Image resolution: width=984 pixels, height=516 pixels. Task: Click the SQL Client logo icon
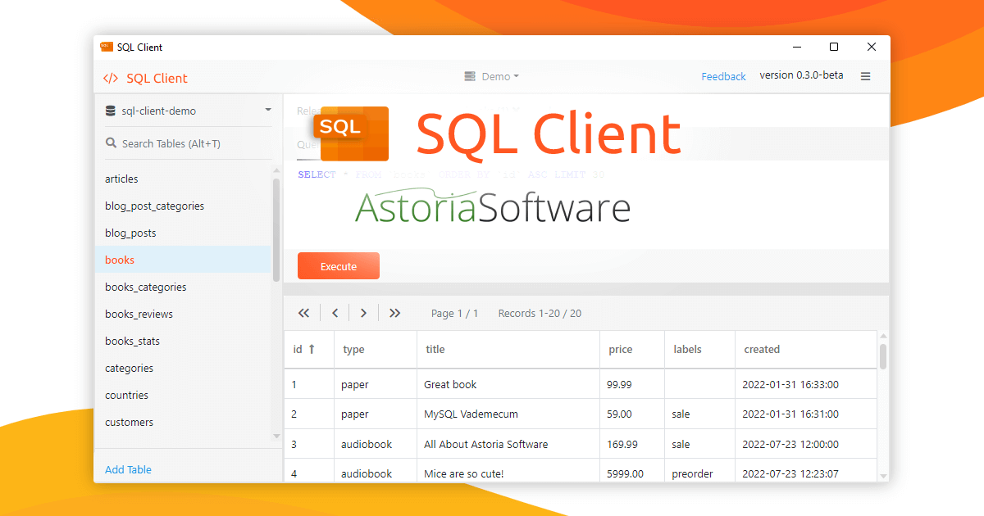click(111, 78)
